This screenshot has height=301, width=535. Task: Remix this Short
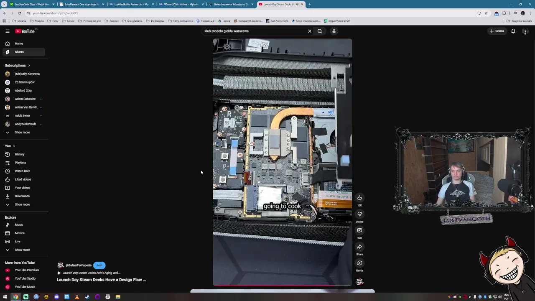pos(359,263)
